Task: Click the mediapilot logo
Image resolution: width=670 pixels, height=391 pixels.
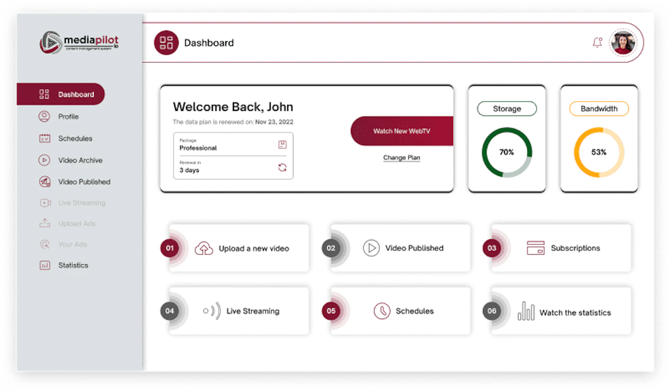Action: point(79,42)
